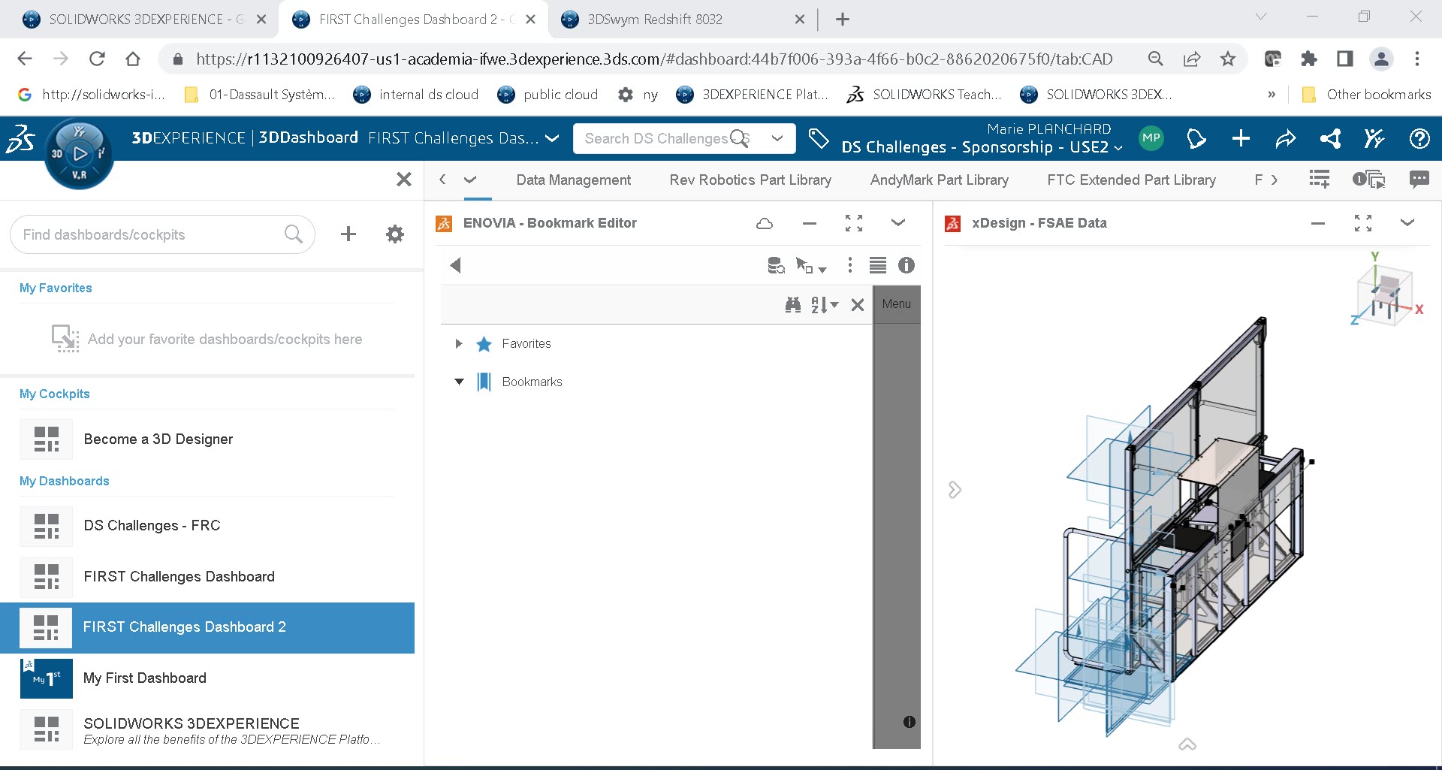Add a new dashboard with plus icon
The height and width of the screenshot is (770, 1442).
click(348, 234)
